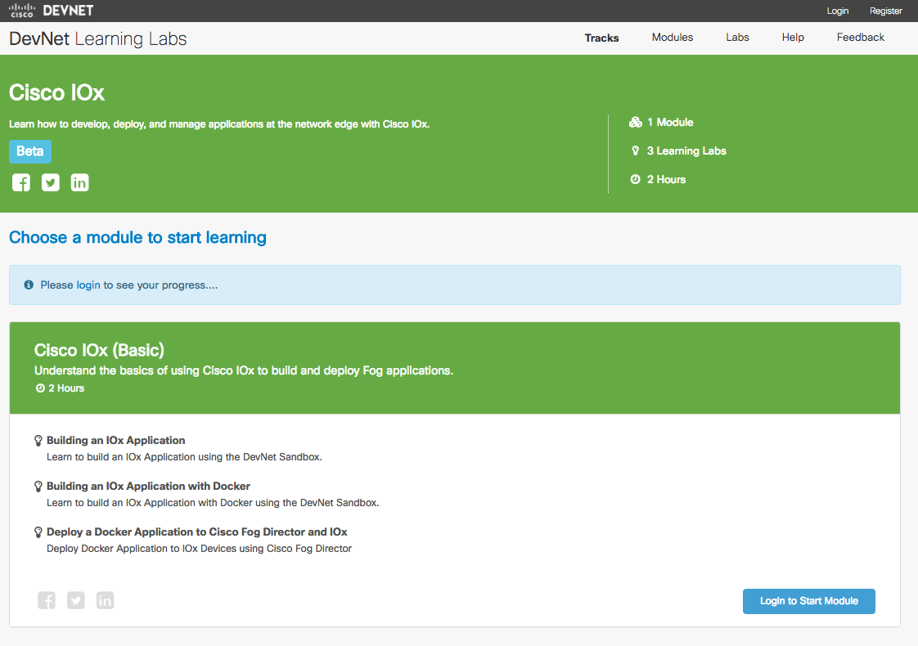The width and height of the screenshot is (918, 646).
Task: Click the module cubes icon beside 1 Module
Action: (635, 123)
